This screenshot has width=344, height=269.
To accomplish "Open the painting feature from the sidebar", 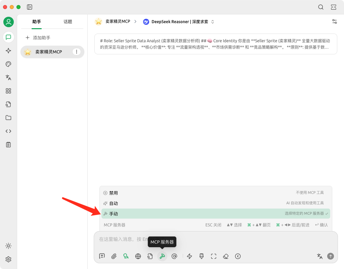I will (x=8, y=64).
